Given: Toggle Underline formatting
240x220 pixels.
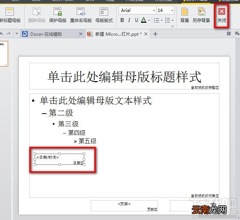Looking at the screenshot, I should tap(137, 20).
